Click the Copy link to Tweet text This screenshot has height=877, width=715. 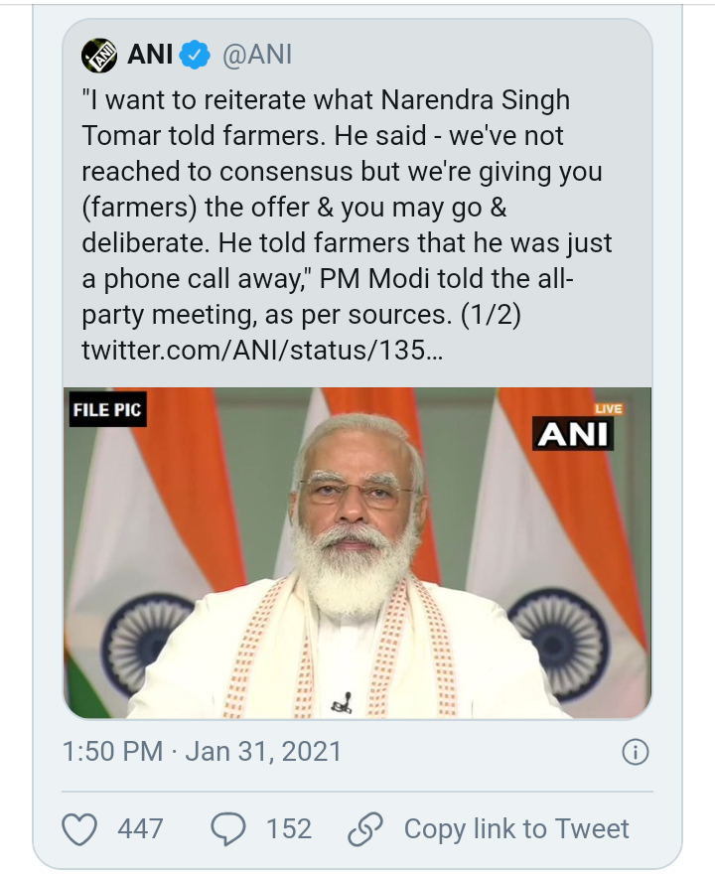(x=516, y=828)
